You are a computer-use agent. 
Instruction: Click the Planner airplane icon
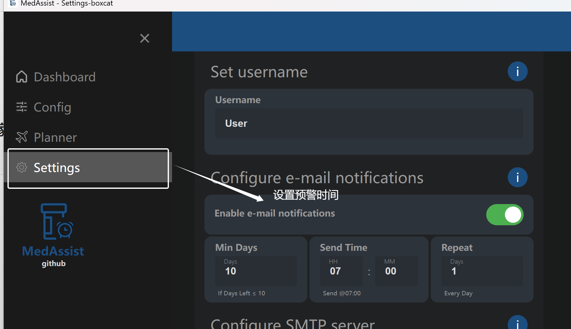pos(22,137)
